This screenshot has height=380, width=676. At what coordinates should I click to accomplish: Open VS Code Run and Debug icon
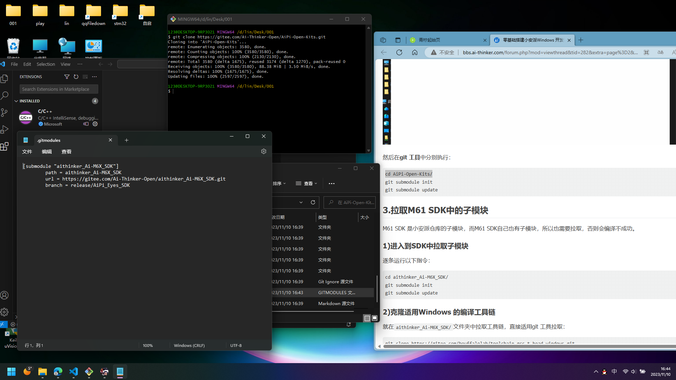click(5, 129)
